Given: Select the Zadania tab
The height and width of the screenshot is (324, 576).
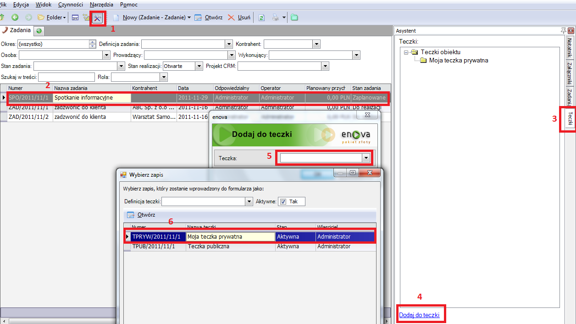Looking at the screenshot, I should click(17, 30).
